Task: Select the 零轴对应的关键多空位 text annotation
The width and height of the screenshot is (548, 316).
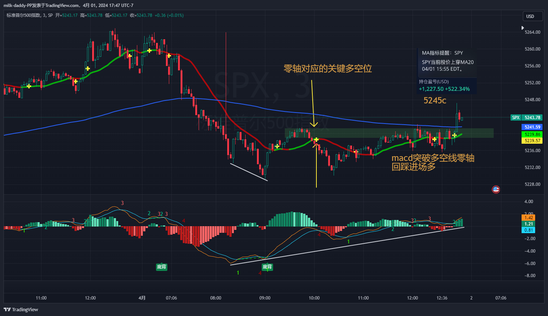Action: [x=327, y=69]
